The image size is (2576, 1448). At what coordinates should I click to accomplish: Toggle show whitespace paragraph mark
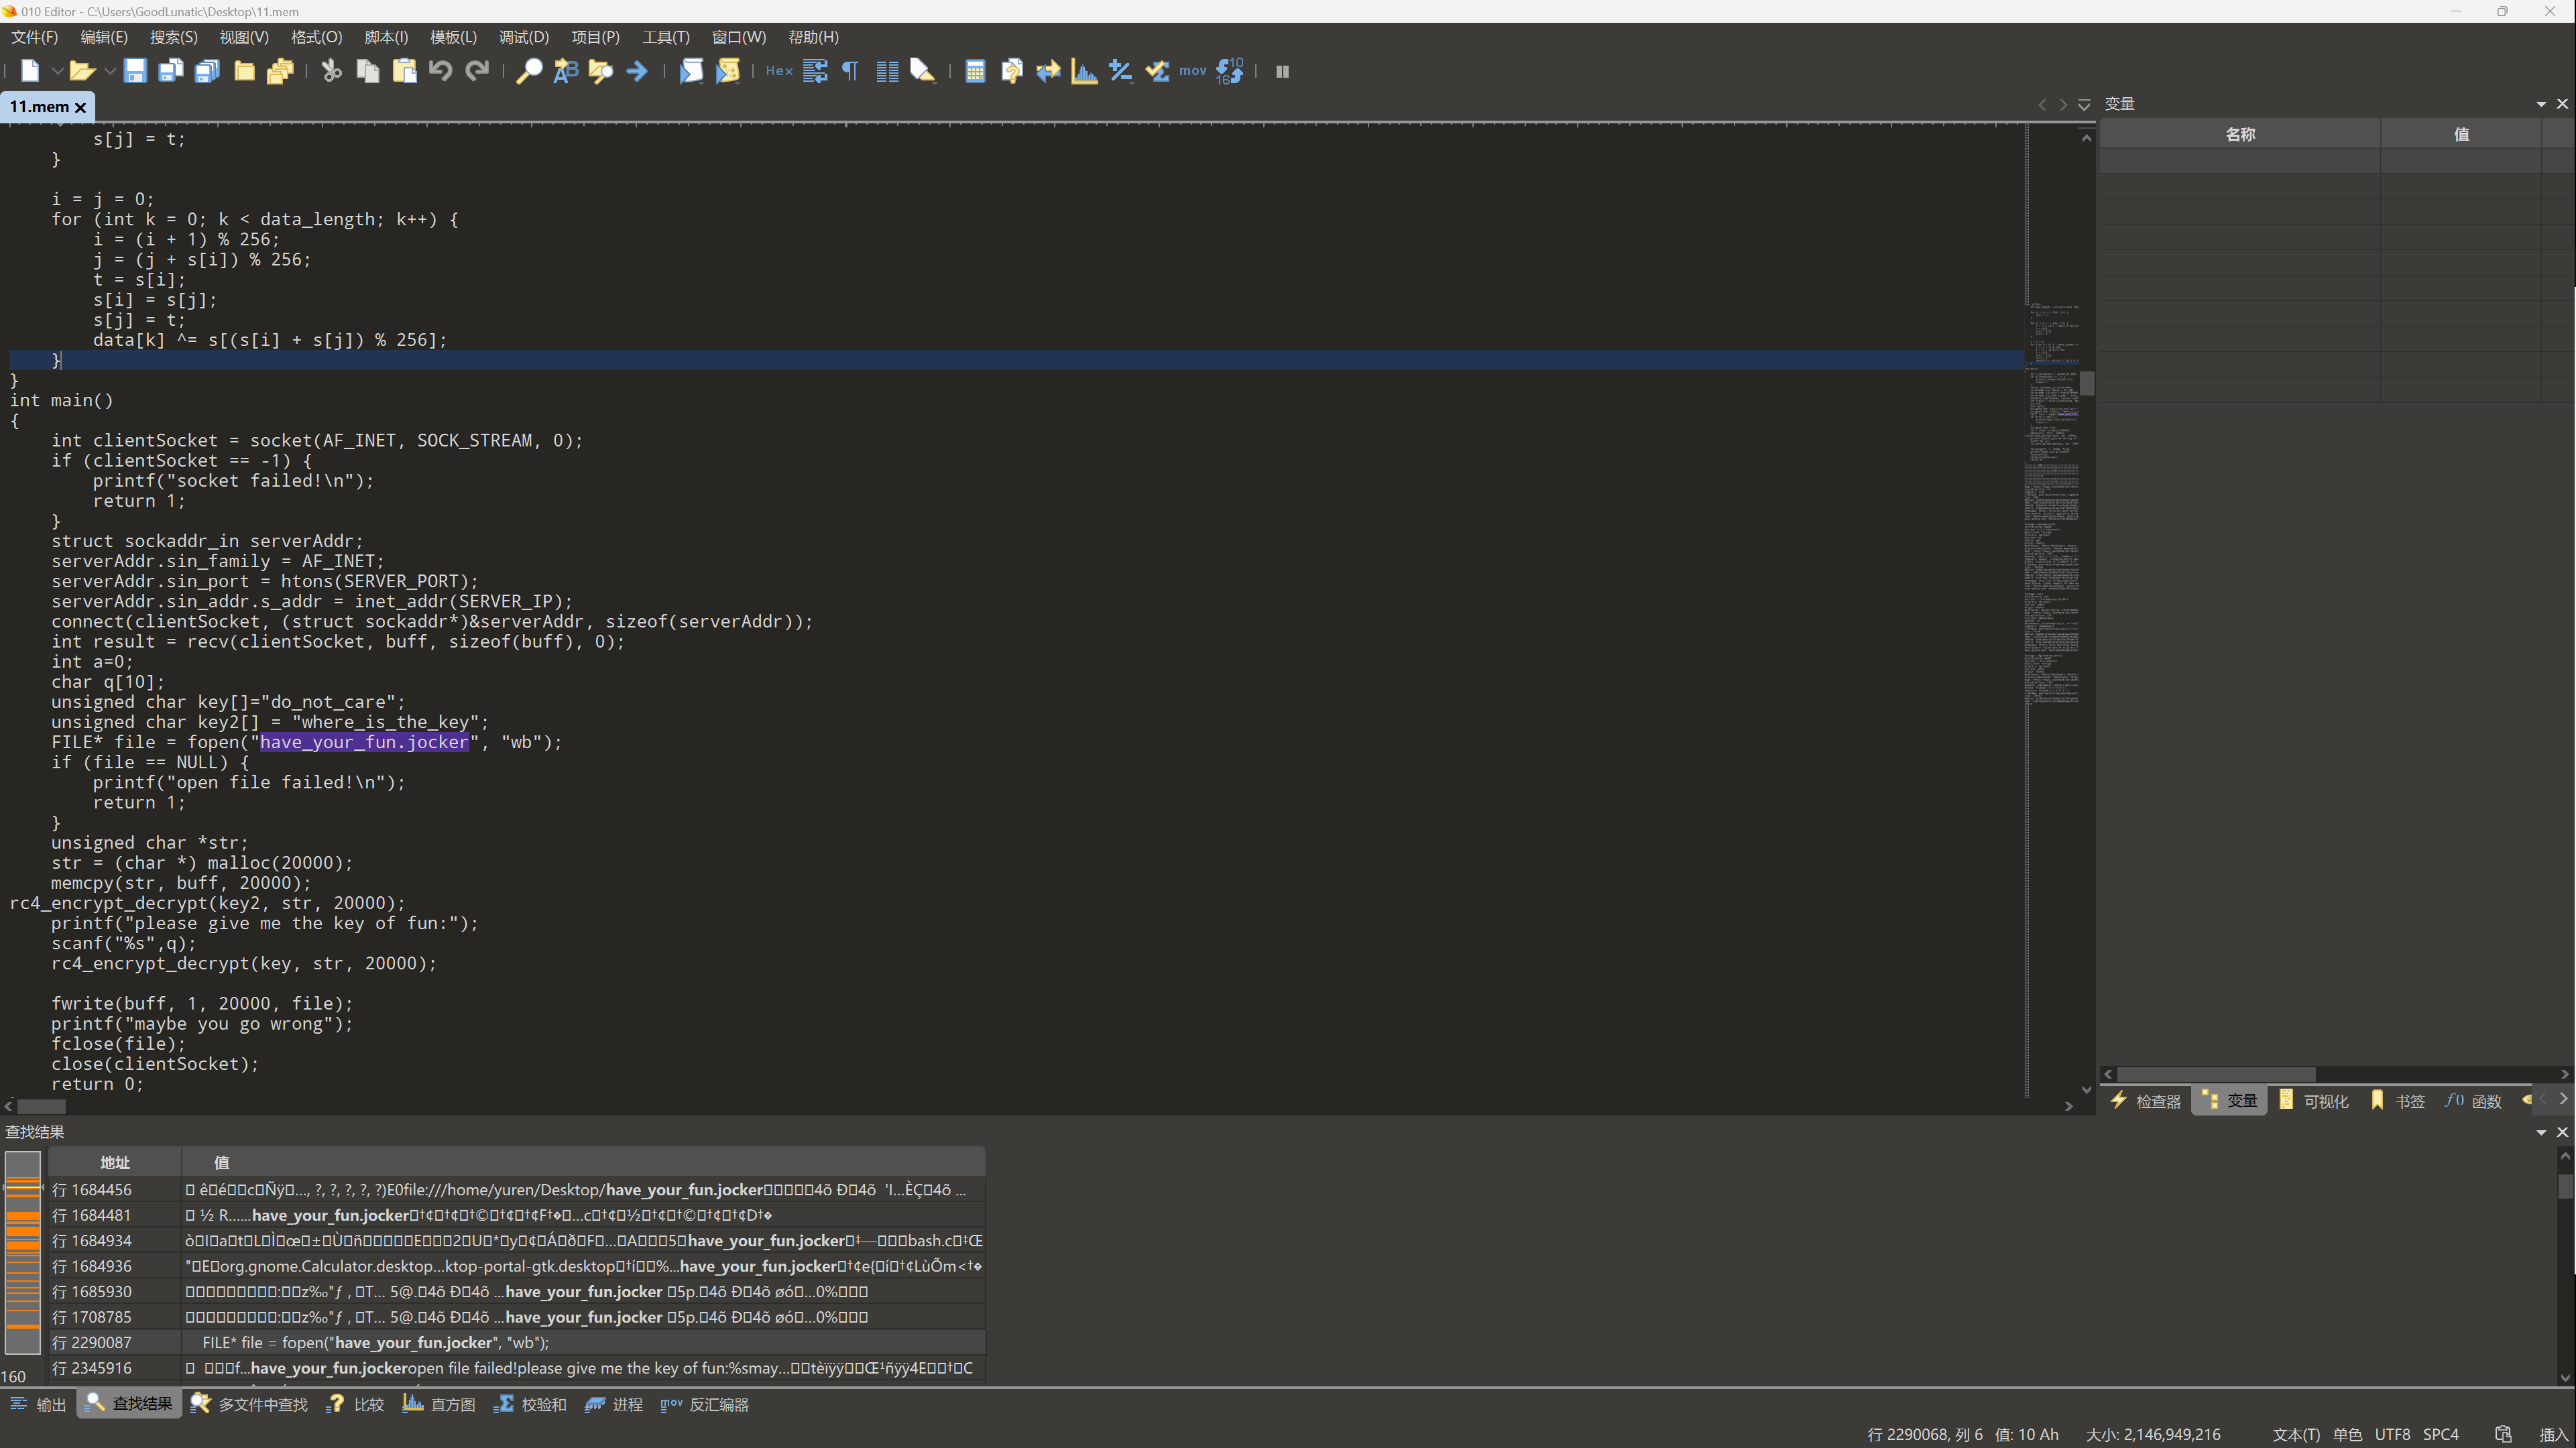tap(850, 71)
